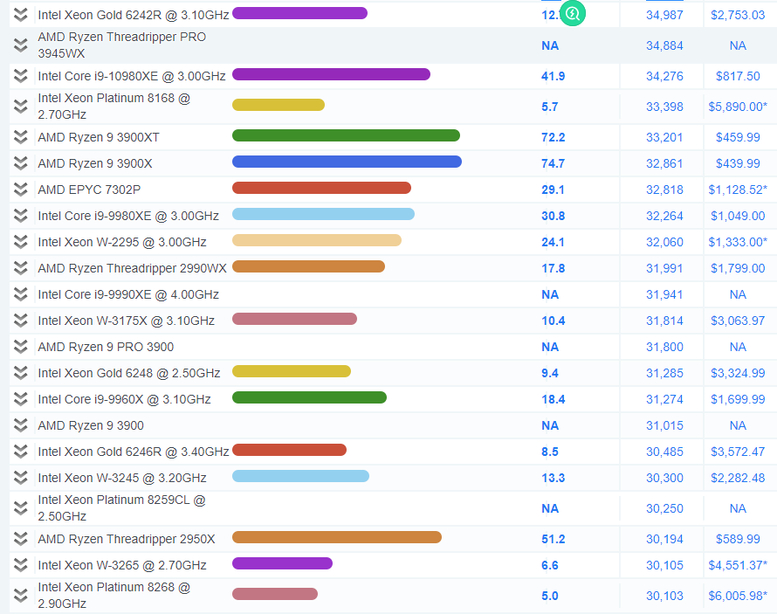Screen dimensions: 777x614
Task: Click the $459.99 price
Action: point(738,137)
